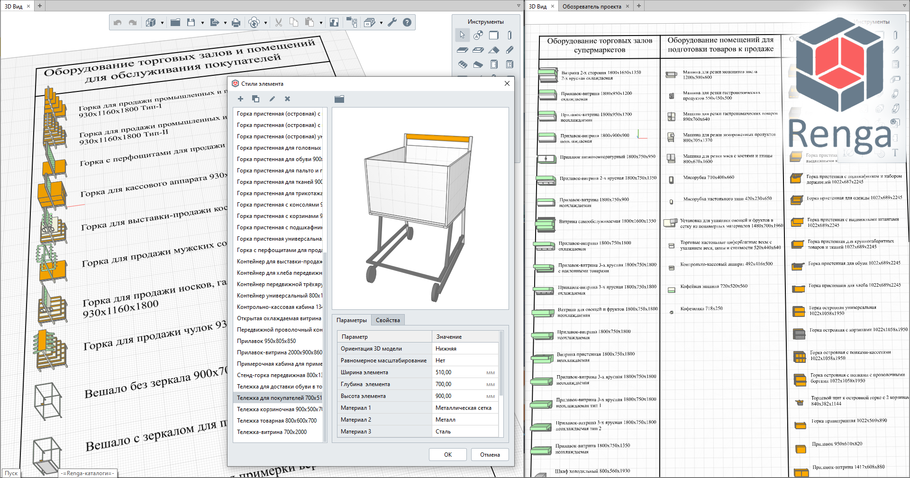Add a new tab in right pane
The image size is (910, 478).
(639, 6)
